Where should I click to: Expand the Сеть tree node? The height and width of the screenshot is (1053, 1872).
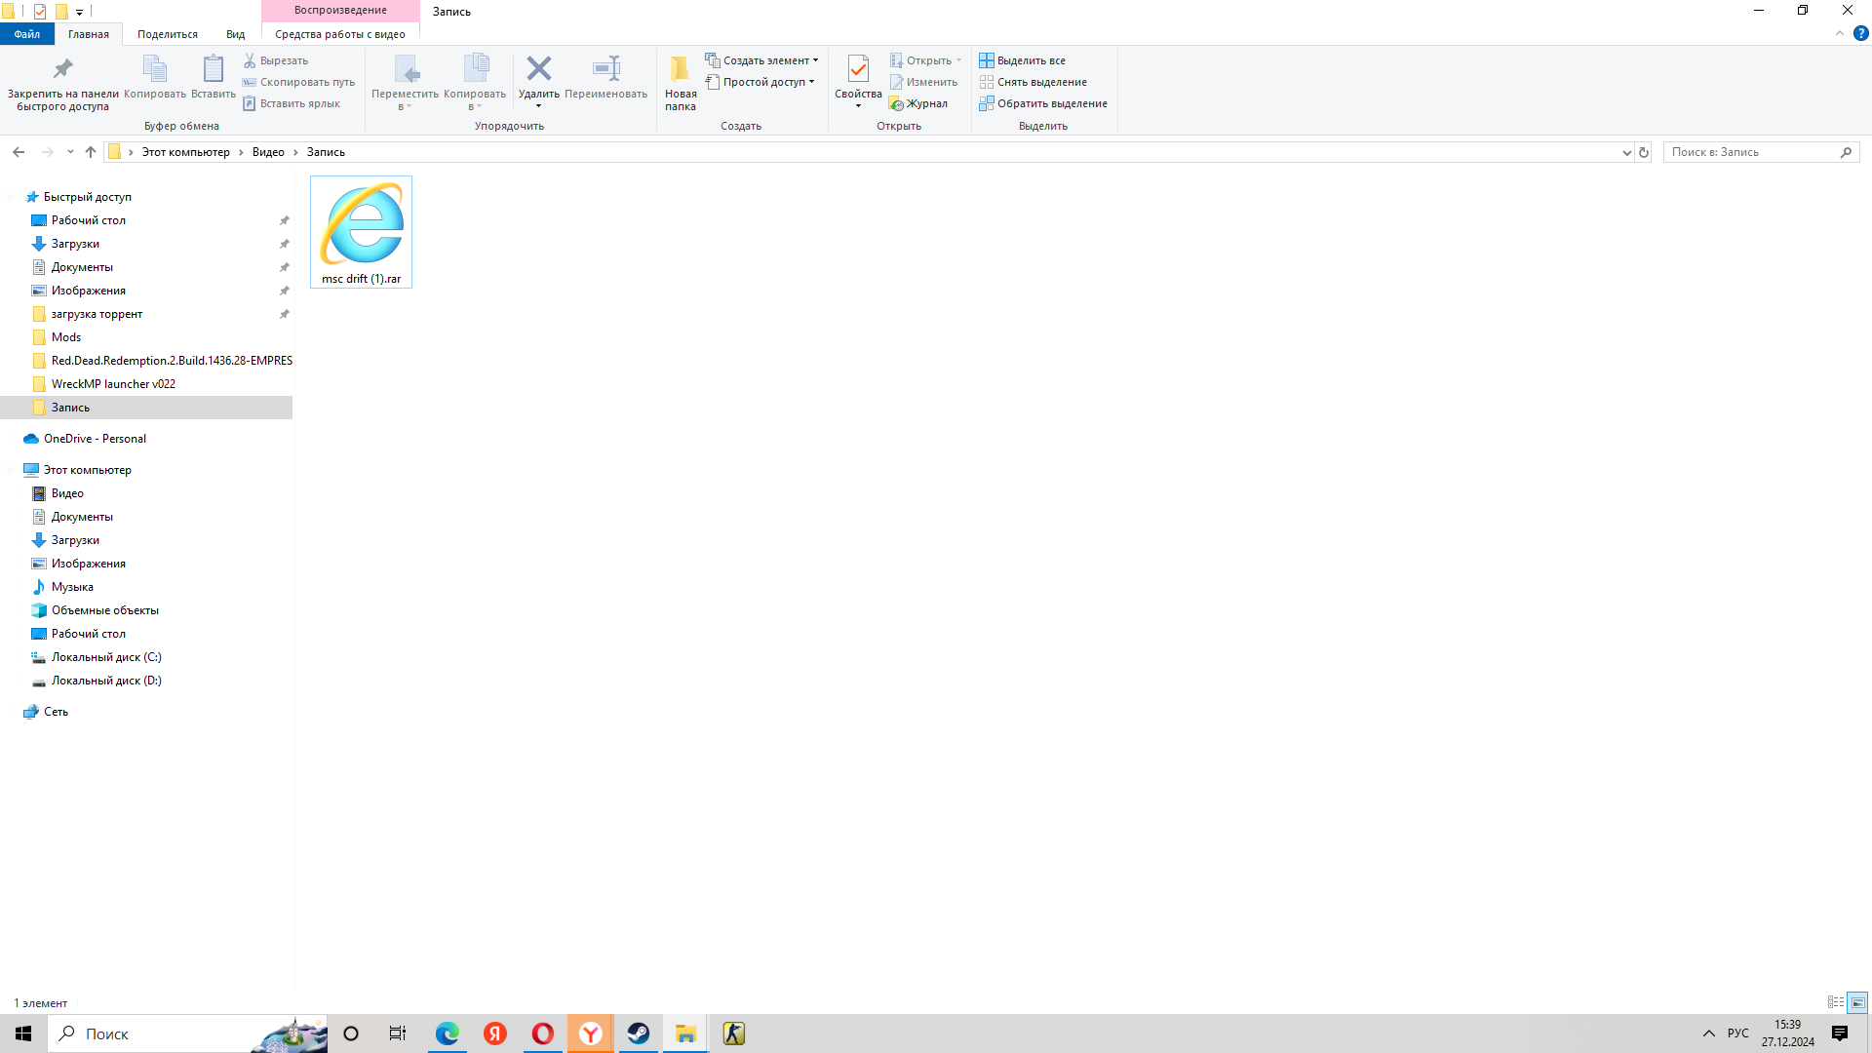11,712
